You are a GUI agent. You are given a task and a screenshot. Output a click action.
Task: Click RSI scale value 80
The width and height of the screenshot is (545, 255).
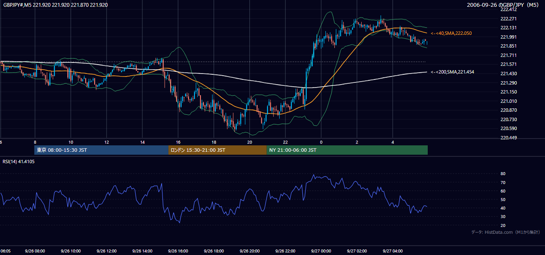click(503, 174)
